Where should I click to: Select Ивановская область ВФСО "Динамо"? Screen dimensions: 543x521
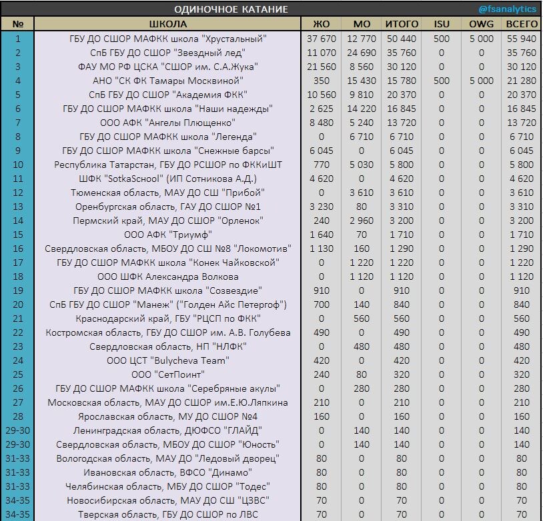[x=167, y=473]
